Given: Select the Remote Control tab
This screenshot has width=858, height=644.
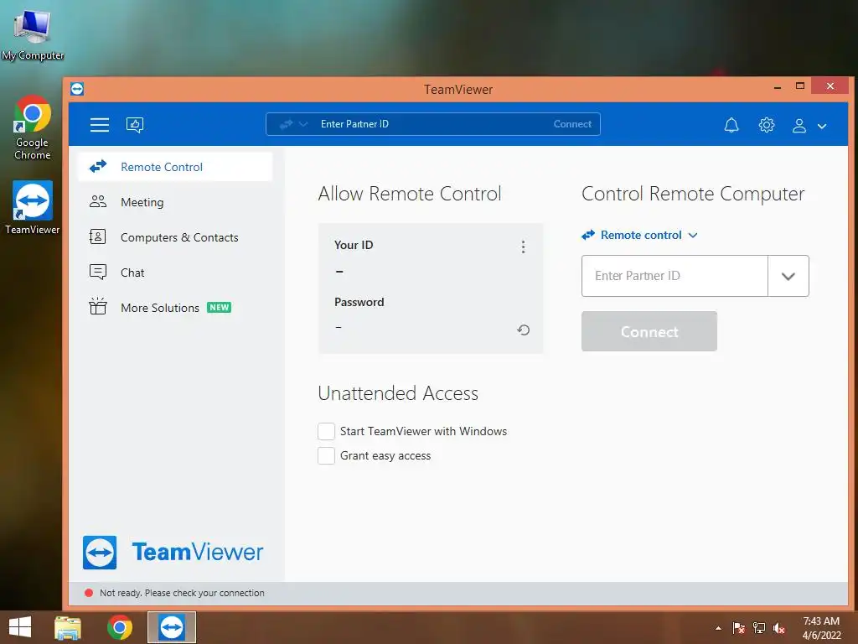Looking at the screenshot, I should coord(175,167).
